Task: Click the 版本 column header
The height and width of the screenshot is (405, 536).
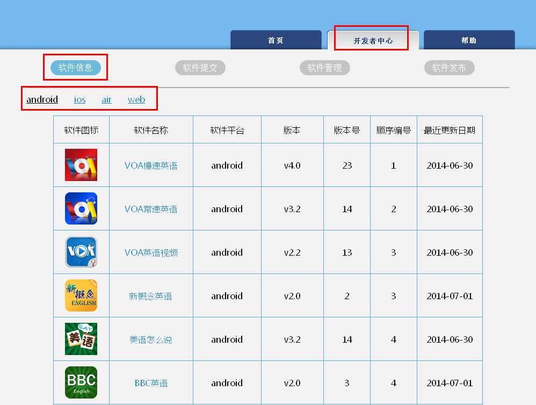Action: [x=292, y=130]
